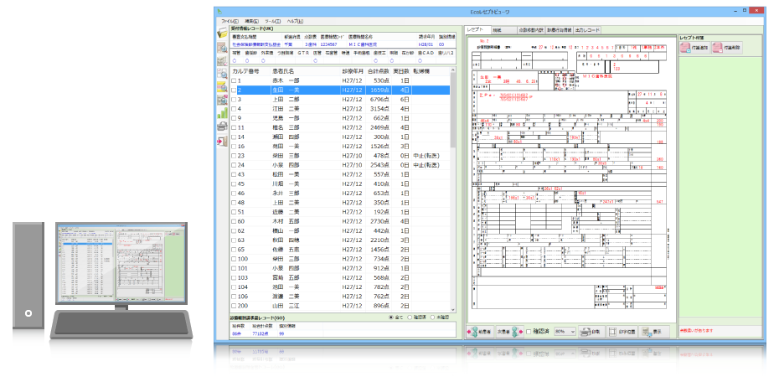Open the ツール(T) menu
This screenshot has width=779, height=377.
click(273, 21)
